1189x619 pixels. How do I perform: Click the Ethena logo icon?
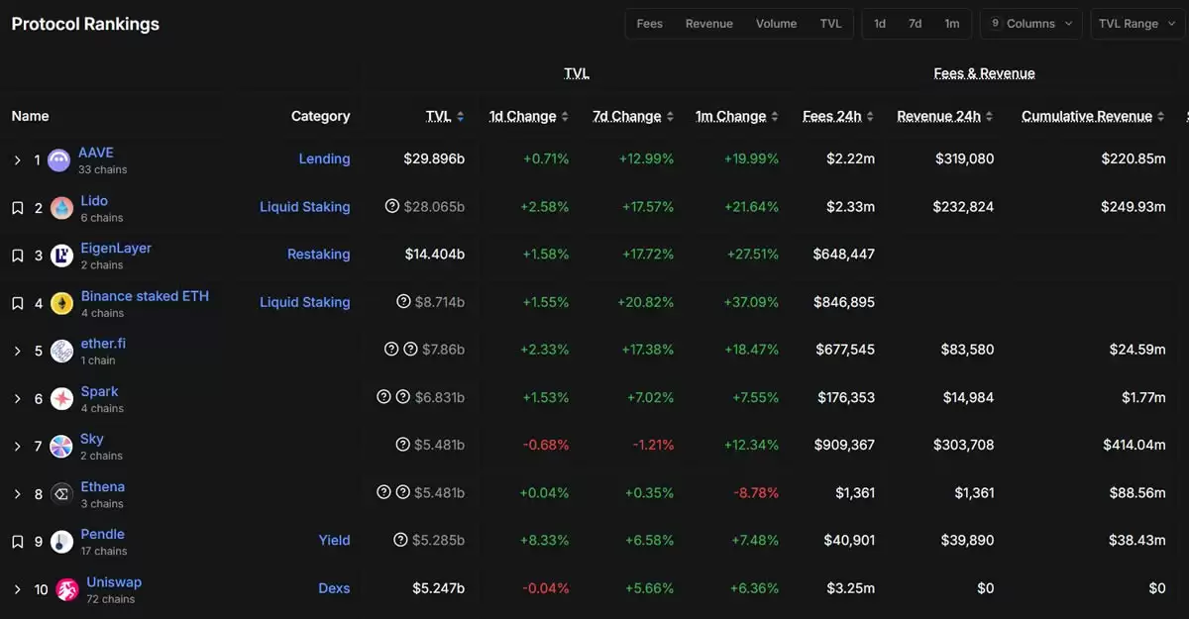[x=61, y=493]
